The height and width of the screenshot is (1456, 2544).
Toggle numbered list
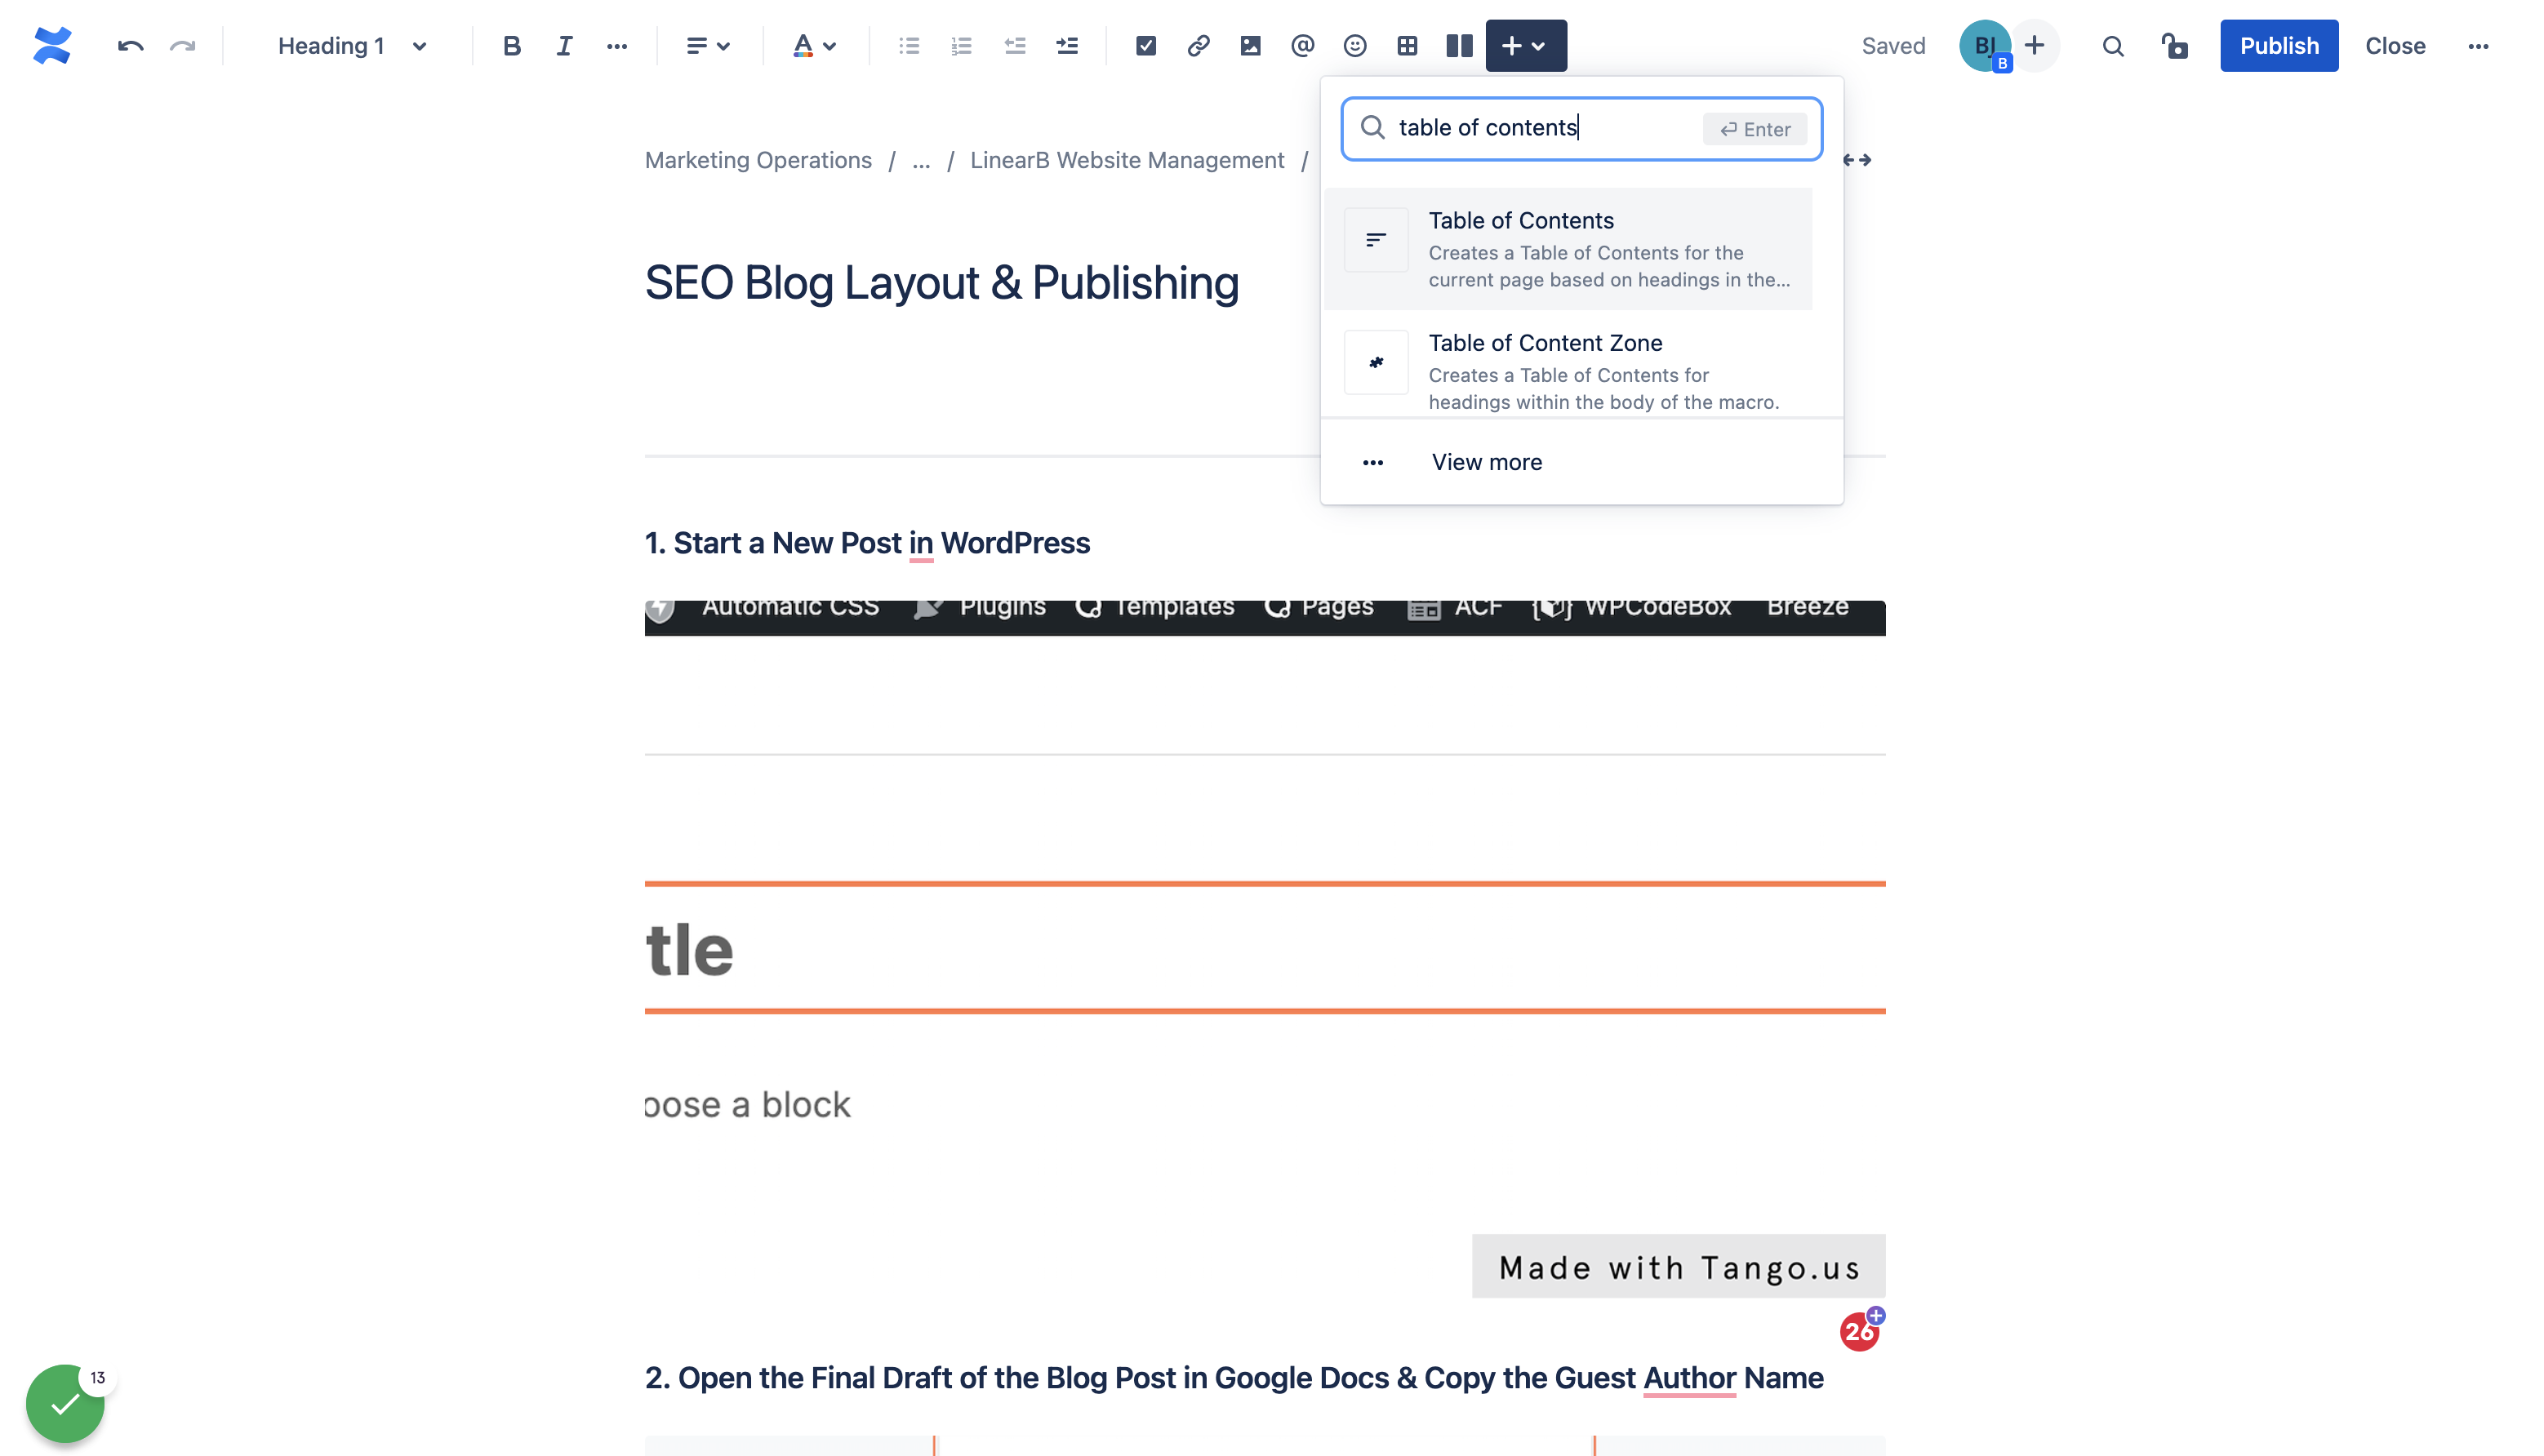click(962, 46)
